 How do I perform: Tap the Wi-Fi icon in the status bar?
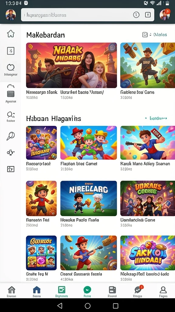[153, 3]
